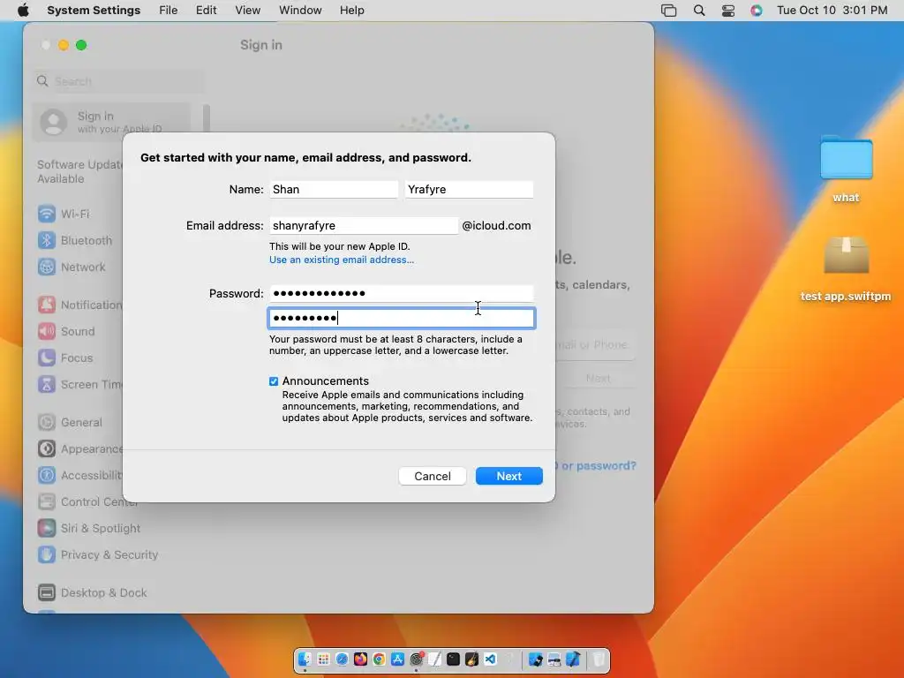This screenshot has height=678, width=904.
Task: Open Spotlight search in the menu bar
Action: tap(699, 11)
